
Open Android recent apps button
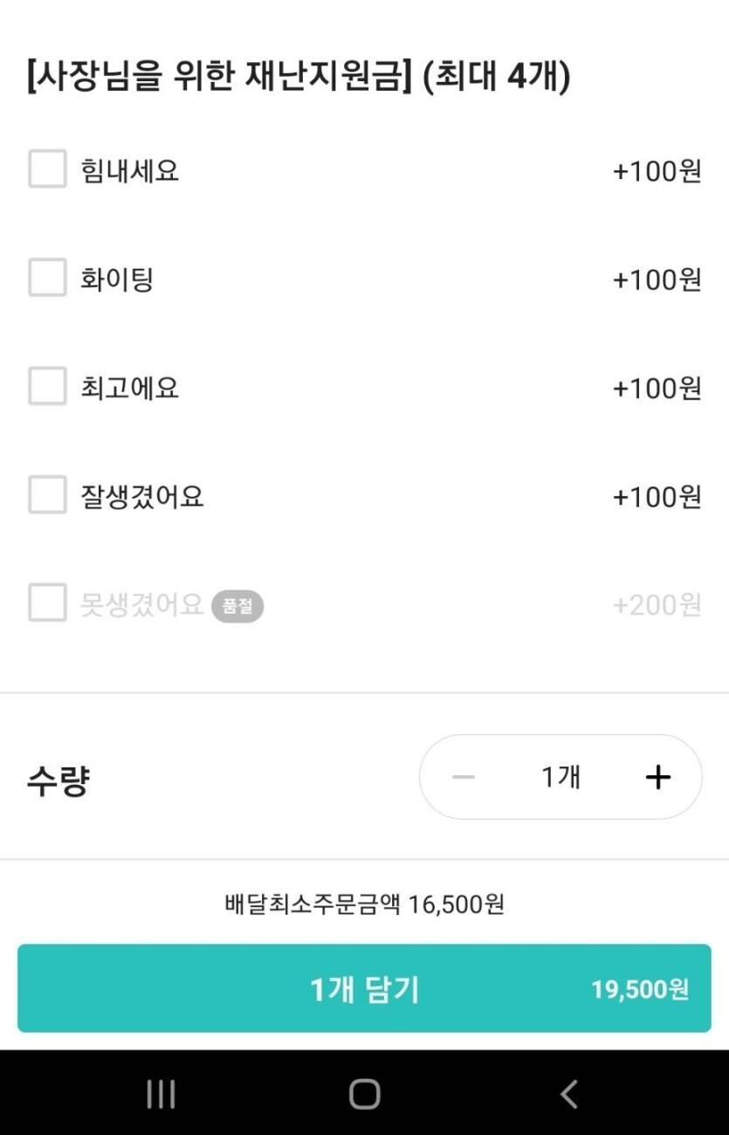[x=161, y=1093]
